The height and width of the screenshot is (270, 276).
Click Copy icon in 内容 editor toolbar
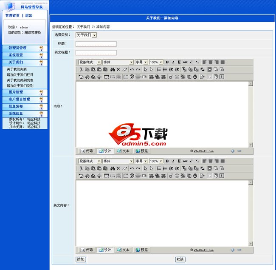point(87,69)
